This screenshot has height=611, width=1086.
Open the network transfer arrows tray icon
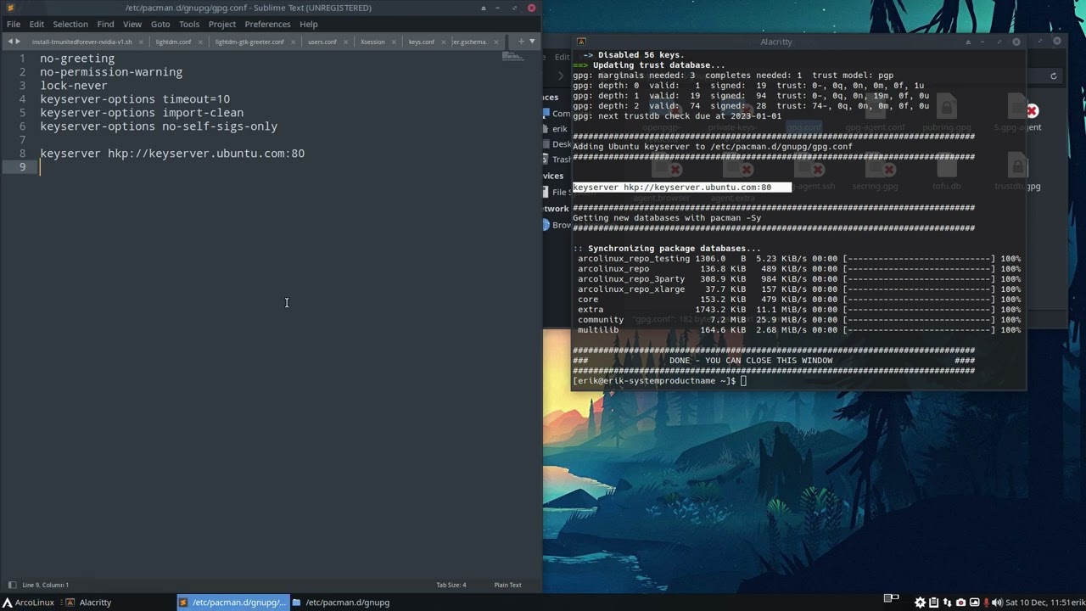tap(948, 603)
